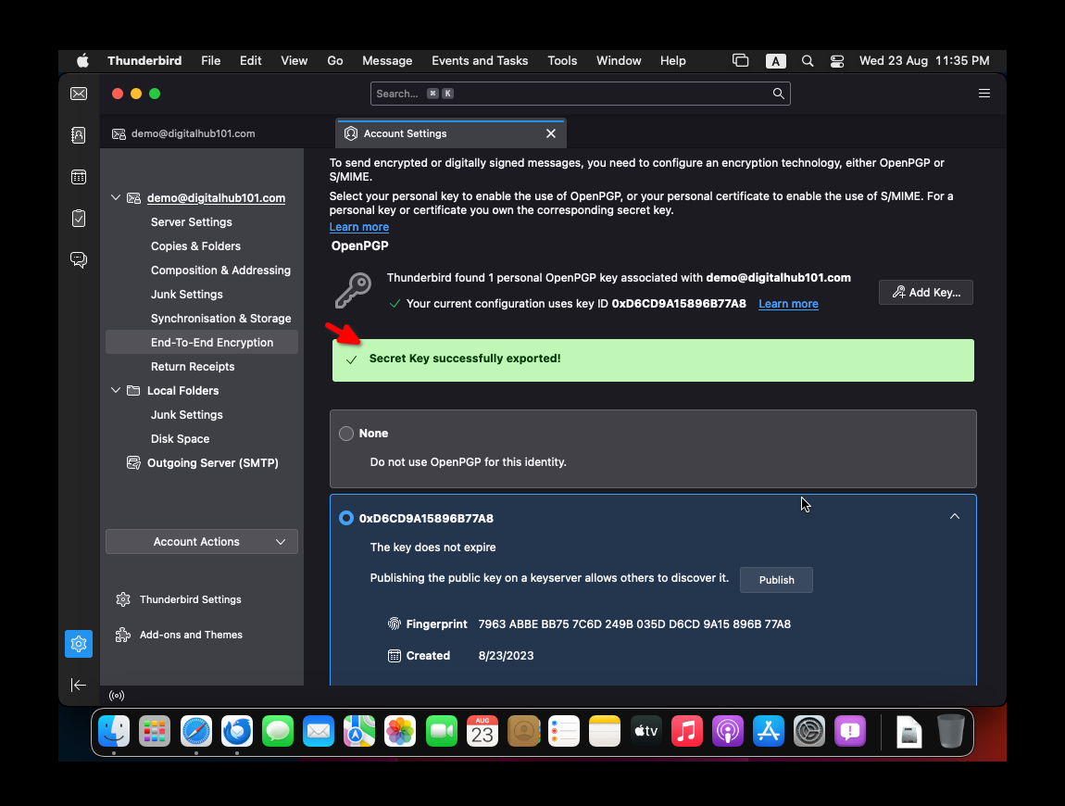The width and height of the screenshot is (1065, 806).
Task: Open the Window menu
Action: [x=619, y=61]
